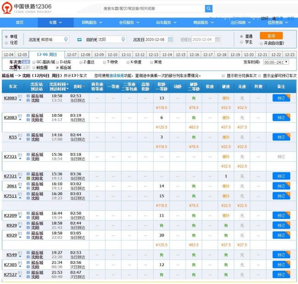Open the K7305 train number link
The image size is (298, 284).
tap(11, 265)
